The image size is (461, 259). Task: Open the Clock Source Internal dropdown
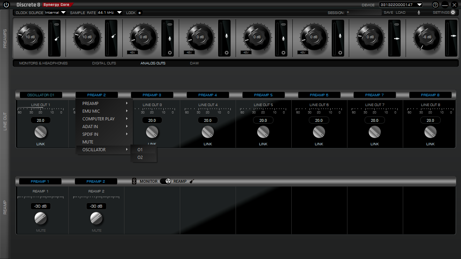click(55, 13)
